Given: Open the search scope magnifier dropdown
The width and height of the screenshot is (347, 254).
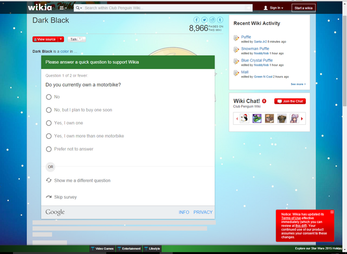Looking at the screenshot, I should pyautogui.click(x=79, y=8).
